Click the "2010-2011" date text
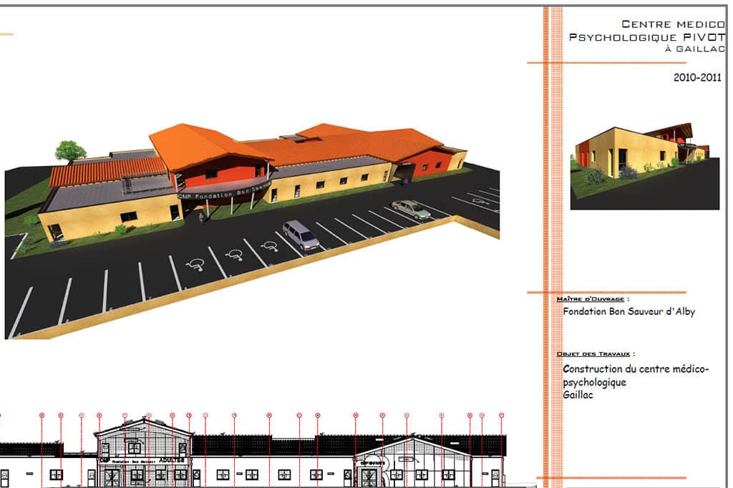 click(697, 77)
